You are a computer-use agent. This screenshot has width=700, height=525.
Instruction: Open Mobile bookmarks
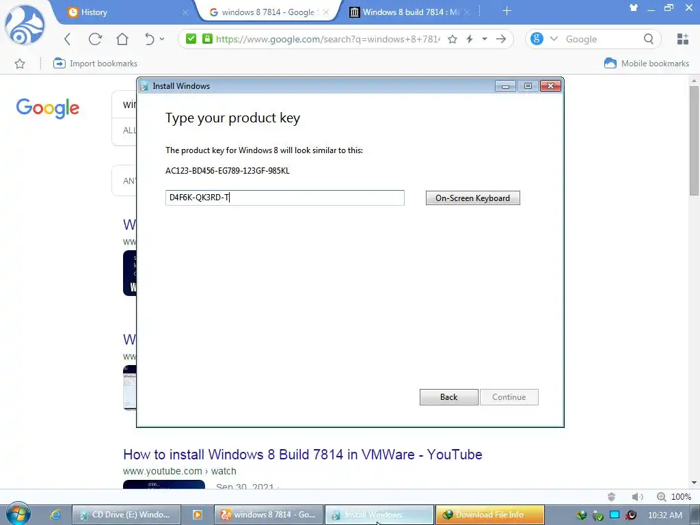[647, 64]
